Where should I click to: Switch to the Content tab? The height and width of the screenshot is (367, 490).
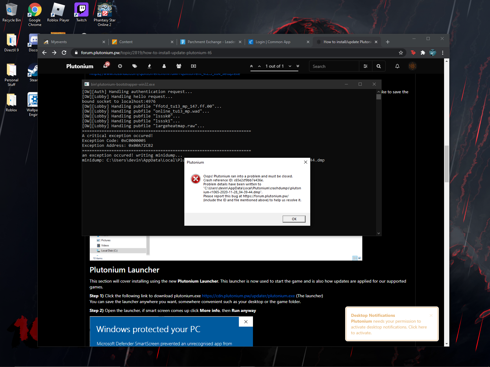[x=143, y=42]
